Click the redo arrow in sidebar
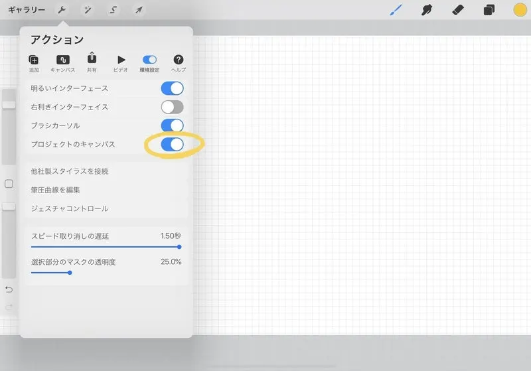The image size is (531, 371). tap(9, 307)
